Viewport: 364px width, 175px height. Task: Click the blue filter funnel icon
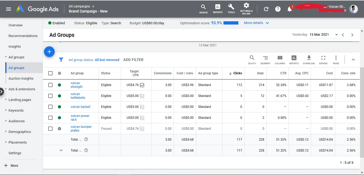tap(61, 60)
